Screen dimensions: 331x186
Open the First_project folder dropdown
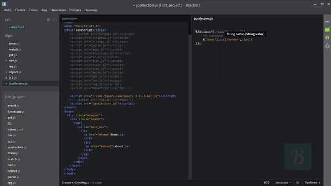point(16,97)
